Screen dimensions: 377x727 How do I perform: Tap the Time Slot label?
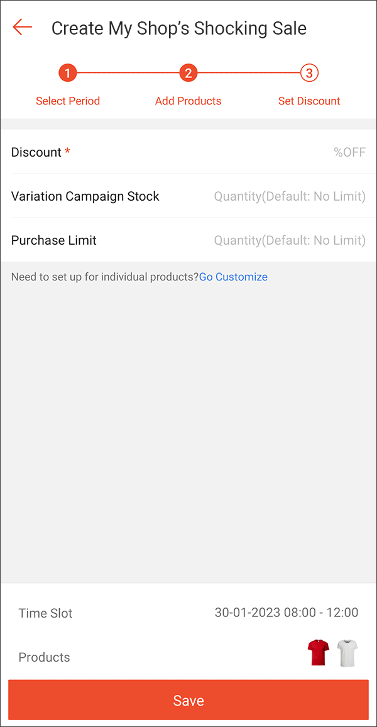tap(45, 613)
